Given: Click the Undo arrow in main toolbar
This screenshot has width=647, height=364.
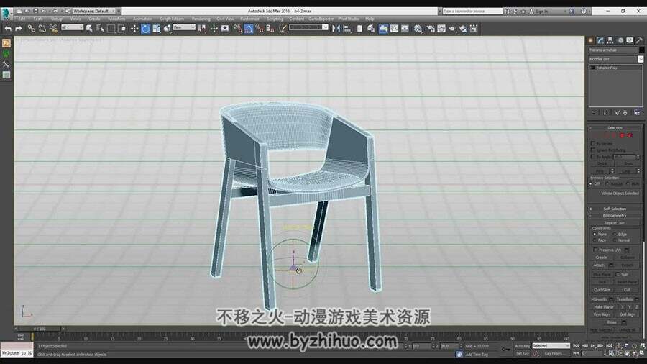Looking at the screenshot, I should 8,29.
